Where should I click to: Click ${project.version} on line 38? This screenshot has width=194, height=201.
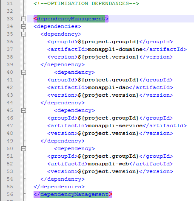coord(108,57)
